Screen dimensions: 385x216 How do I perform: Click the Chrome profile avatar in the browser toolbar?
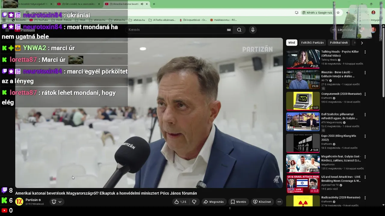[373, 13]
